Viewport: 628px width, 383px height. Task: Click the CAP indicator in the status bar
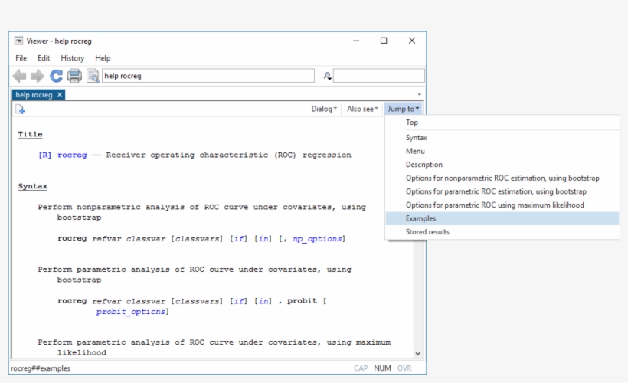(x=361, y=368)
